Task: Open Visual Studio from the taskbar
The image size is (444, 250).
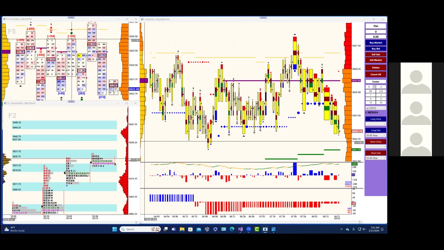Action: pyautogui.click(x=240, y=229)
